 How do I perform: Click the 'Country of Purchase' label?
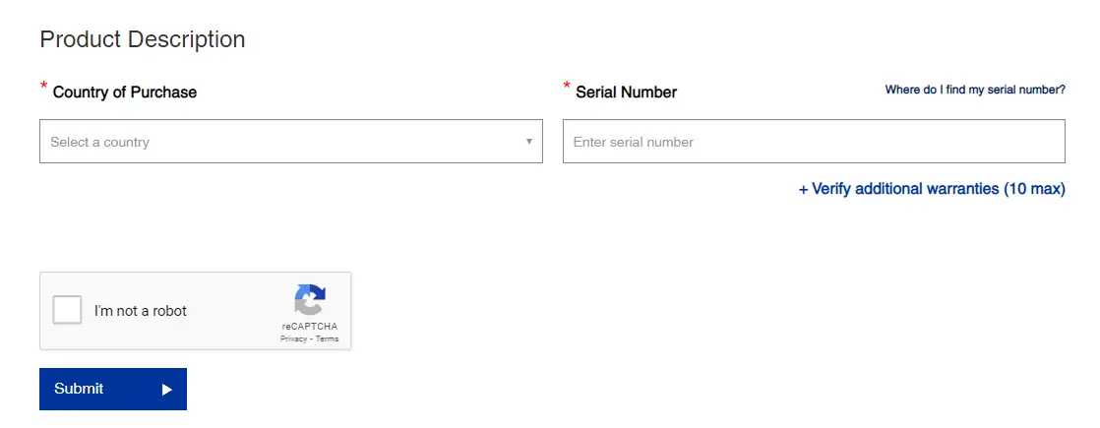click(x=125, y=92)
